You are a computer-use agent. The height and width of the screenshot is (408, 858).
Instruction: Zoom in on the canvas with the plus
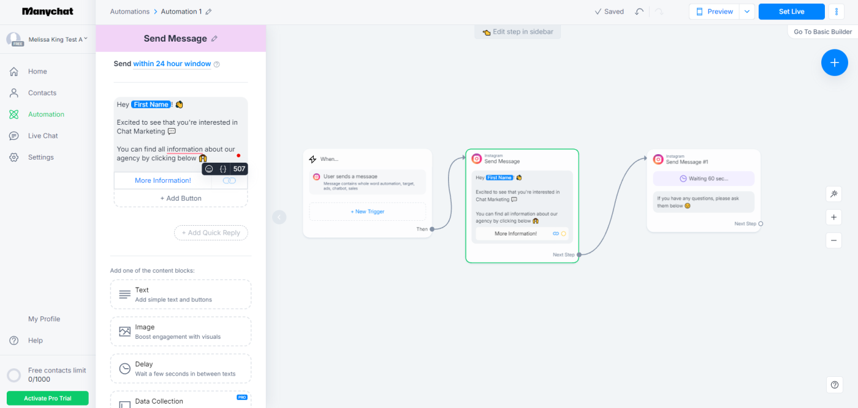[x=833, y=217]
